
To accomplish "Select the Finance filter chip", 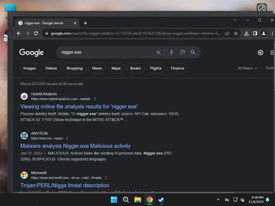I will [178, 68].
